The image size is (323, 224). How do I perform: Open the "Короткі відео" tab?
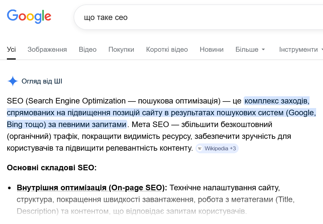click(x=167, y=49)
